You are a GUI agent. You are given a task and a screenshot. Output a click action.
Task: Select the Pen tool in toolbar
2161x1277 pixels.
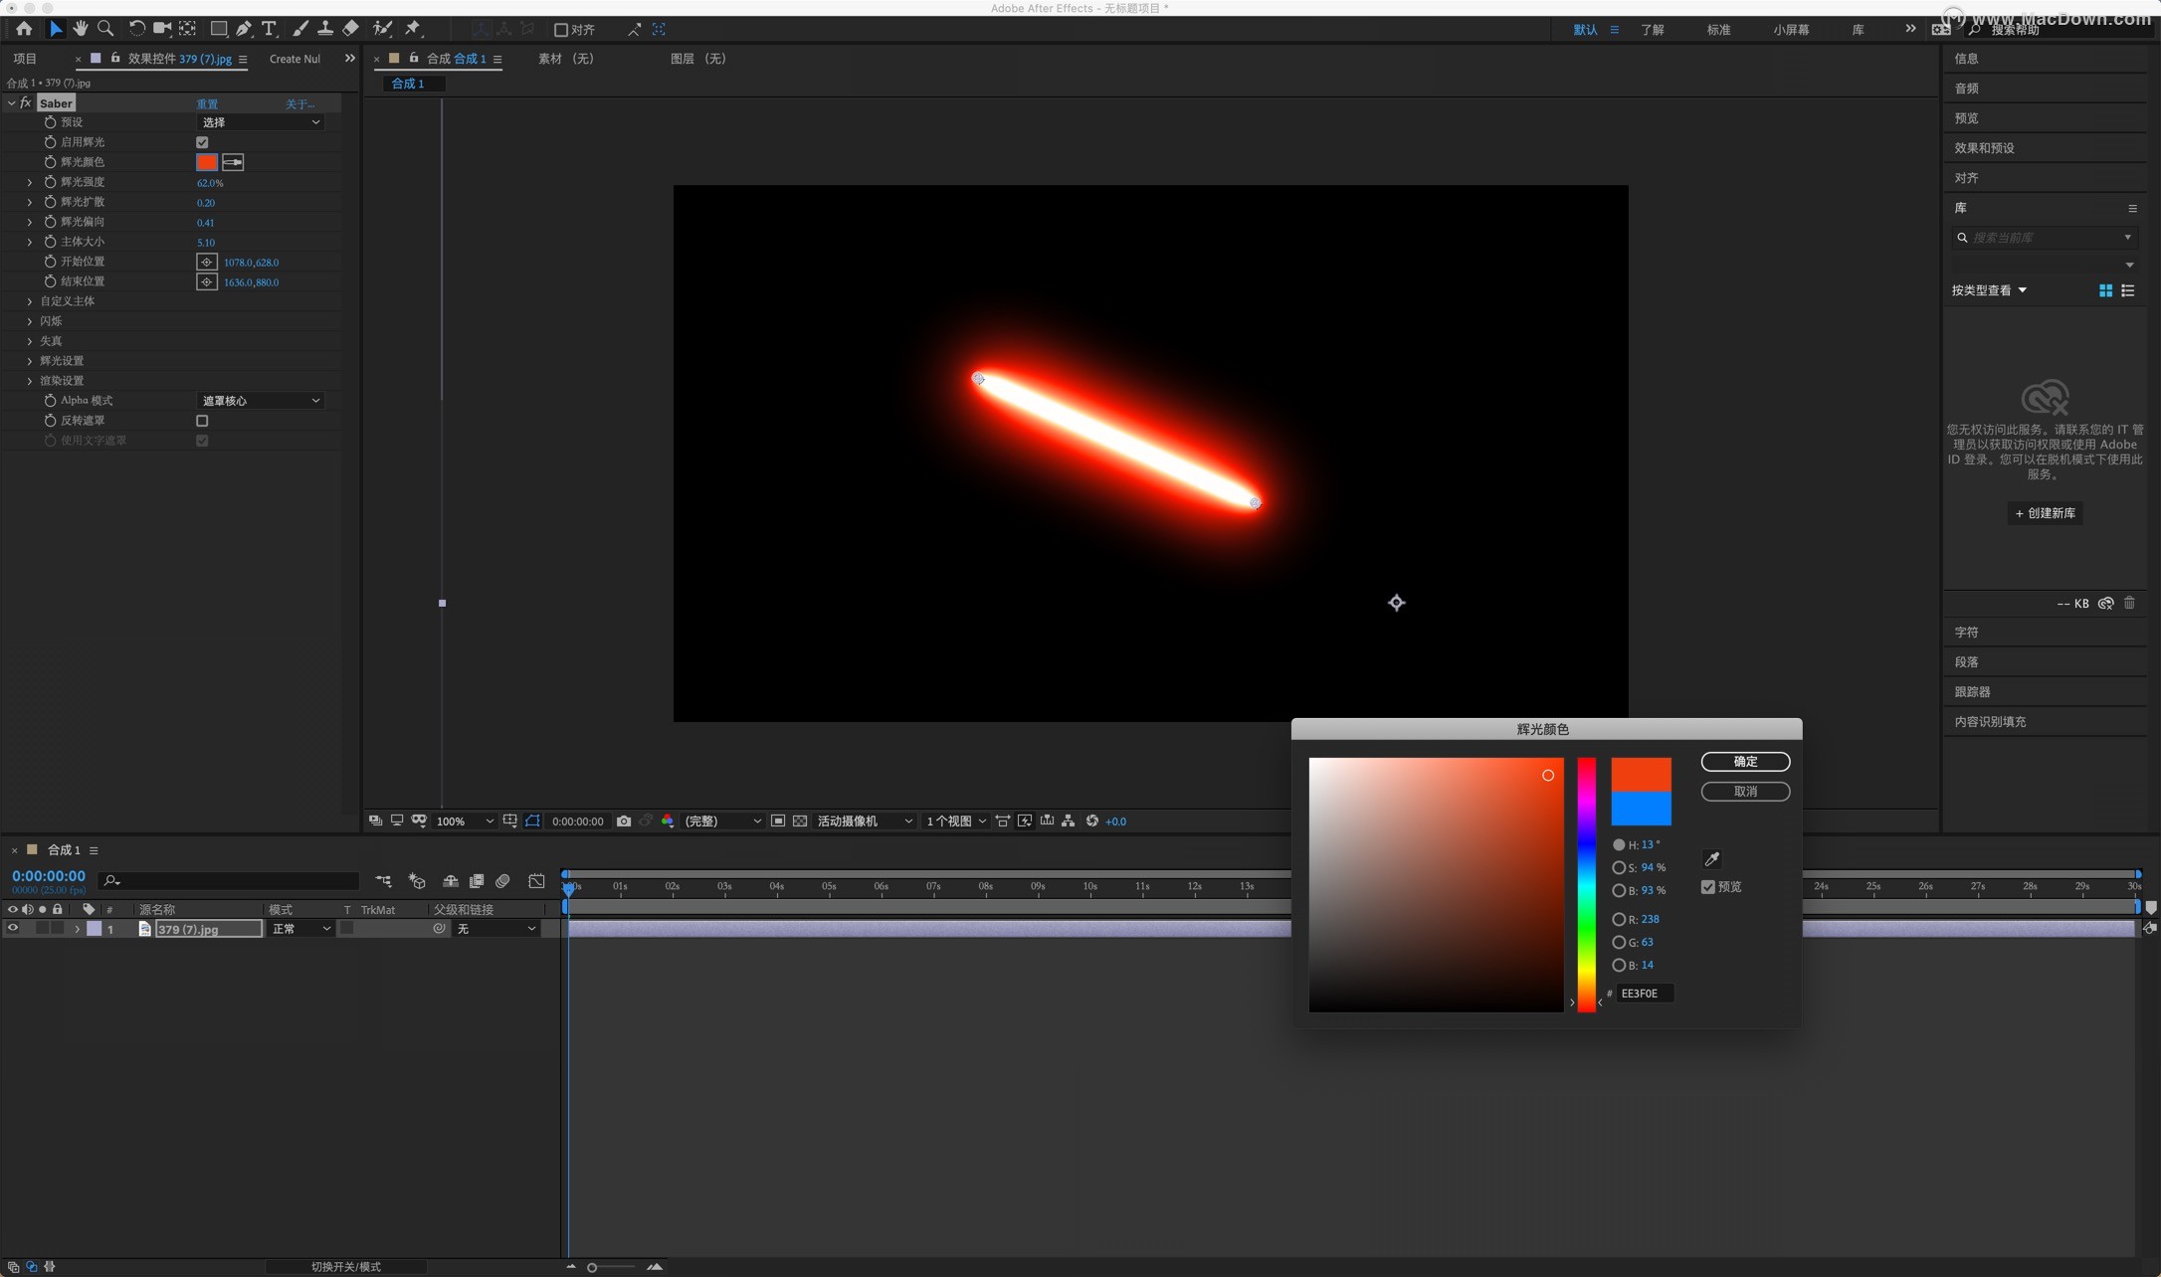tap(244, 29)
